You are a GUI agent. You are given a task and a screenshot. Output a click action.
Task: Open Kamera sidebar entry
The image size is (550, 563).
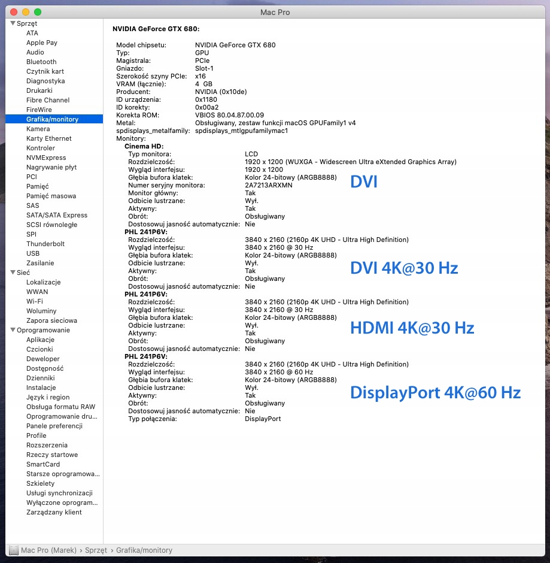(x=38, y=129)
